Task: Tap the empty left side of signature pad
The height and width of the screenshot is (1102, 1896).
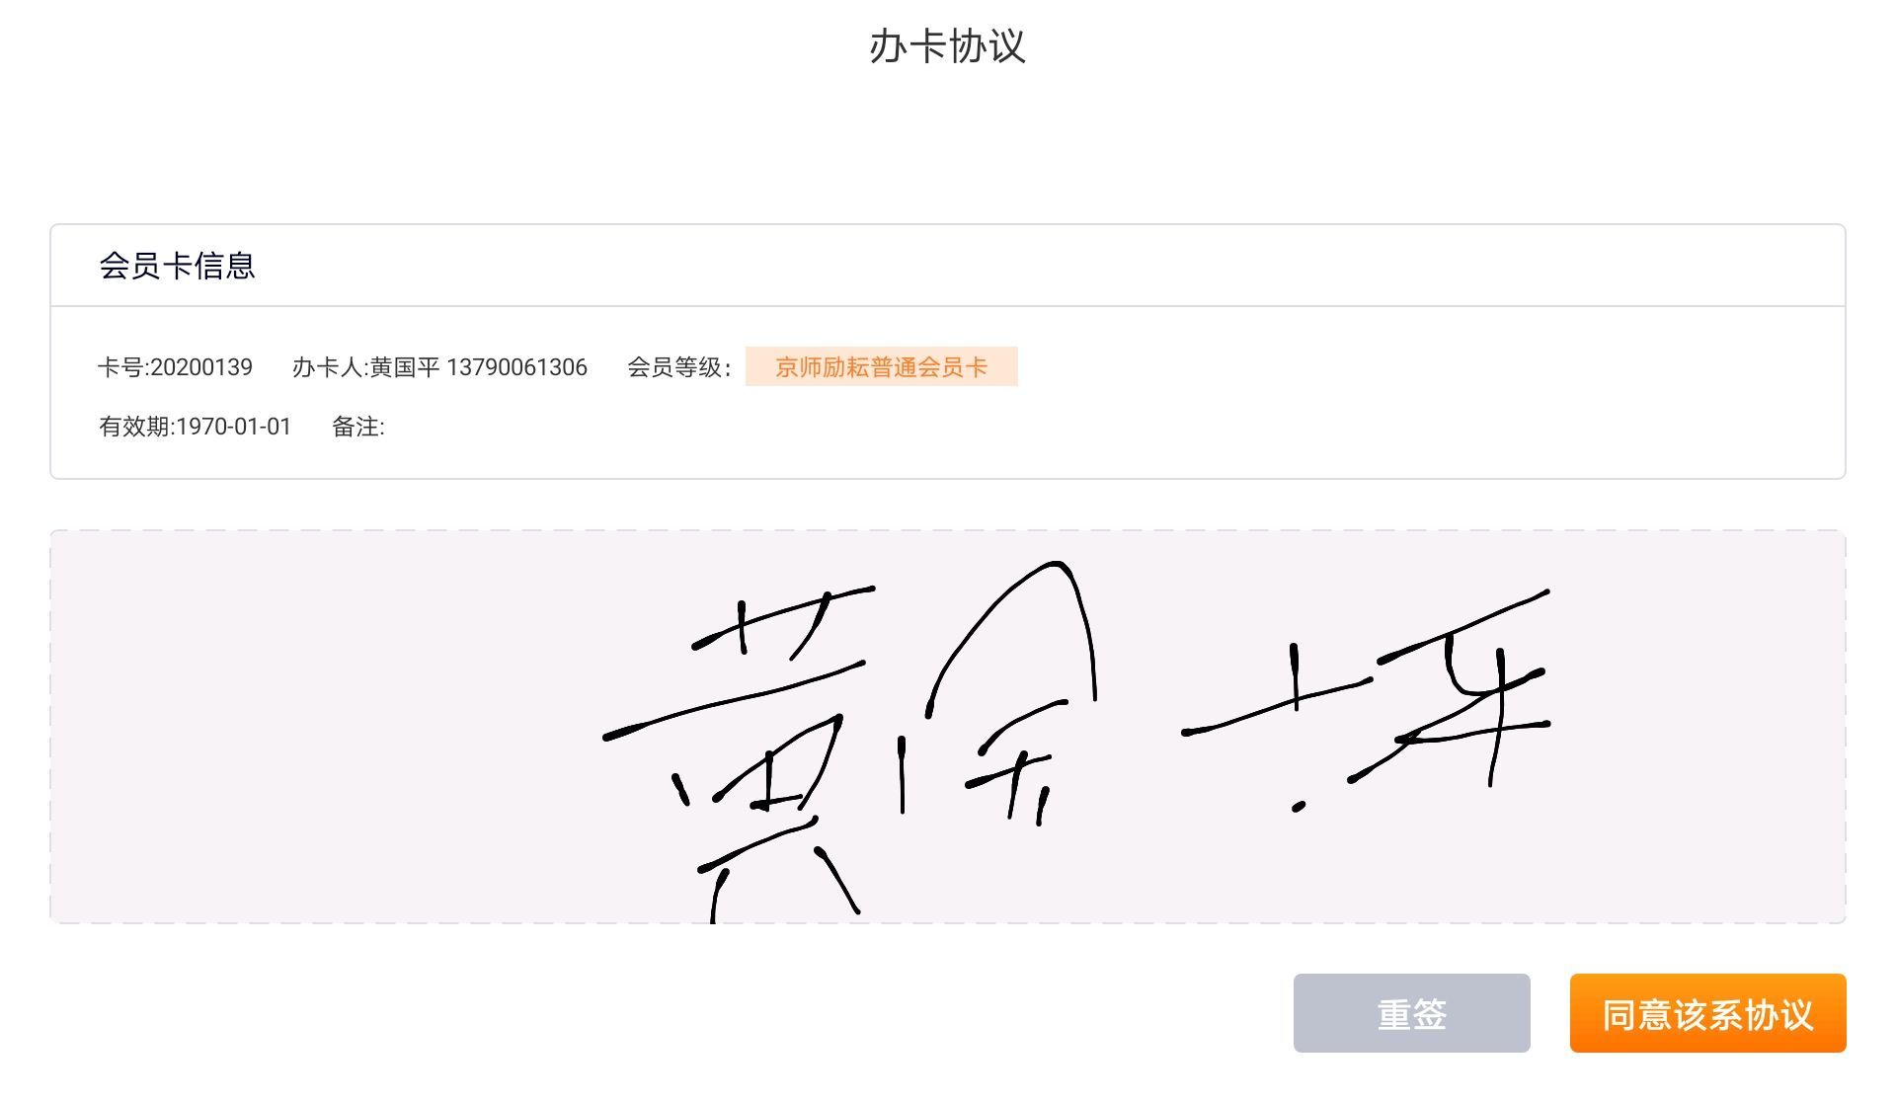Action: (x=316, y=727)
